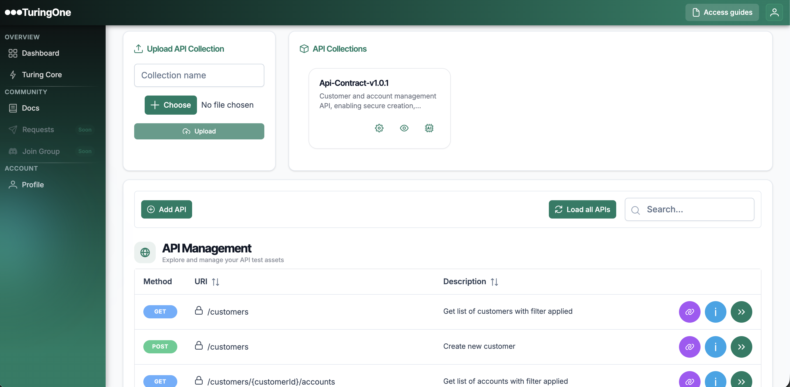Open the user profile avatar menu

pyautogui.click(x=774, y=12)
